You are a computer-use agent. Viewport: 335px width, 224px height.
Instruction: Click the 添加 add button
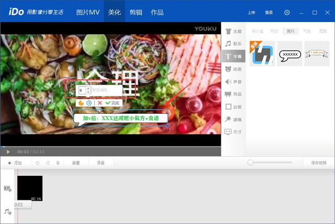tap(15, 163)
